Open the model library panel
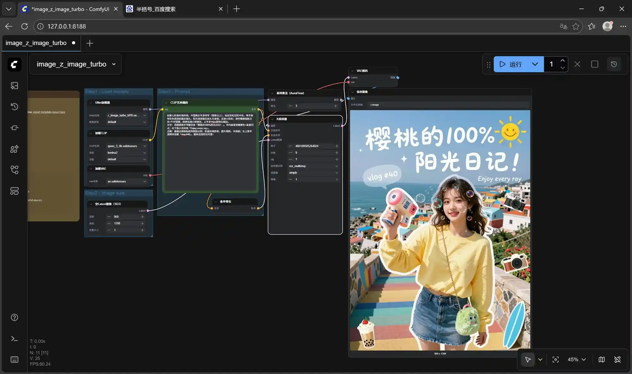632x374 pixels. 14,128
